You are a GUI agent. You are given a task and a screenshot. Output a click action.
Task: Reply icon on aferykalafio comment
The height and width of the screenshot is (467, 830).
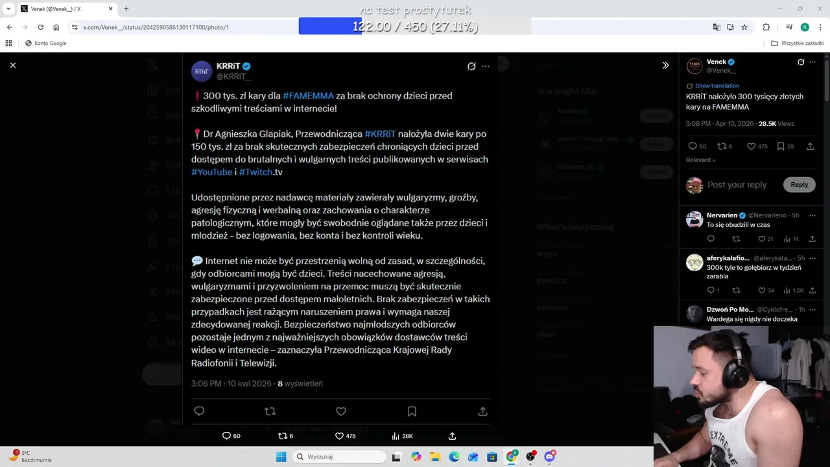tap(713, 290)
